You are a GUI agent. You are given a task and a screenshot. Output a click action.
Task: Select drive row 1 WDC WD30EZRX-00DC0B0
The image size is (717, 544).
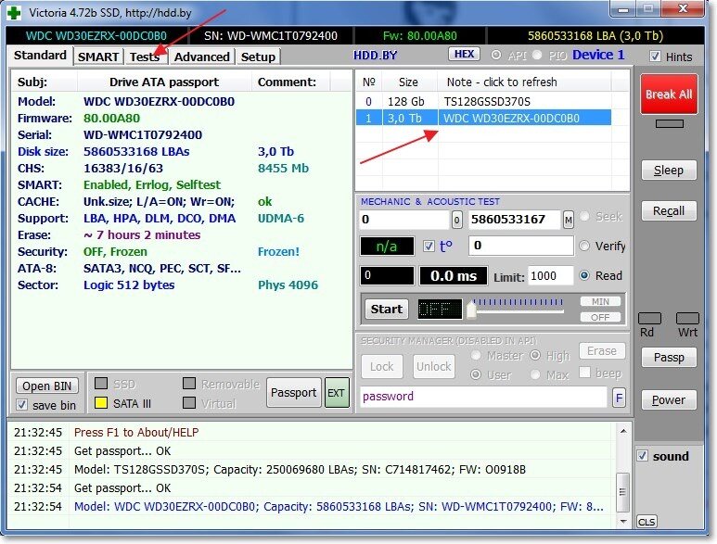pos(483,118)
